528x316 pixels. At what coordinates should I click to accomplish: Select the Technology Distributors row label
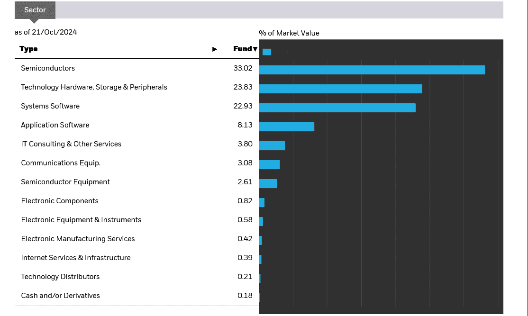(60, 277)
